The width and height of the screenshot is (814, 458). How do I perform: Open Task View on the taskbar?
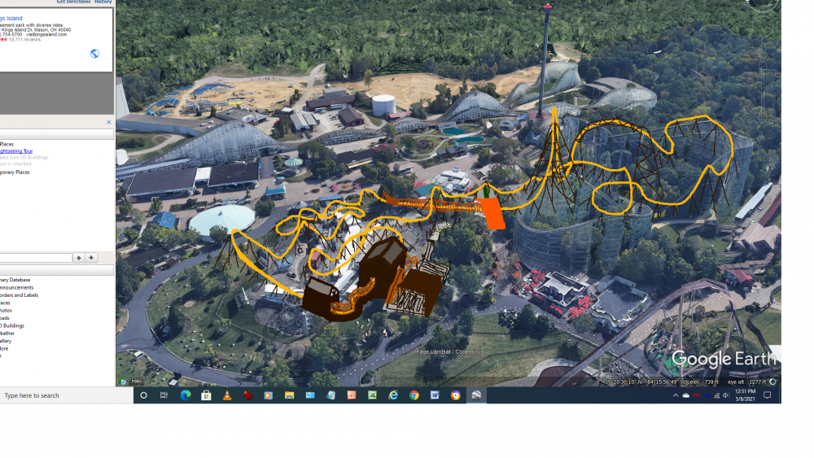coord(164,395)
